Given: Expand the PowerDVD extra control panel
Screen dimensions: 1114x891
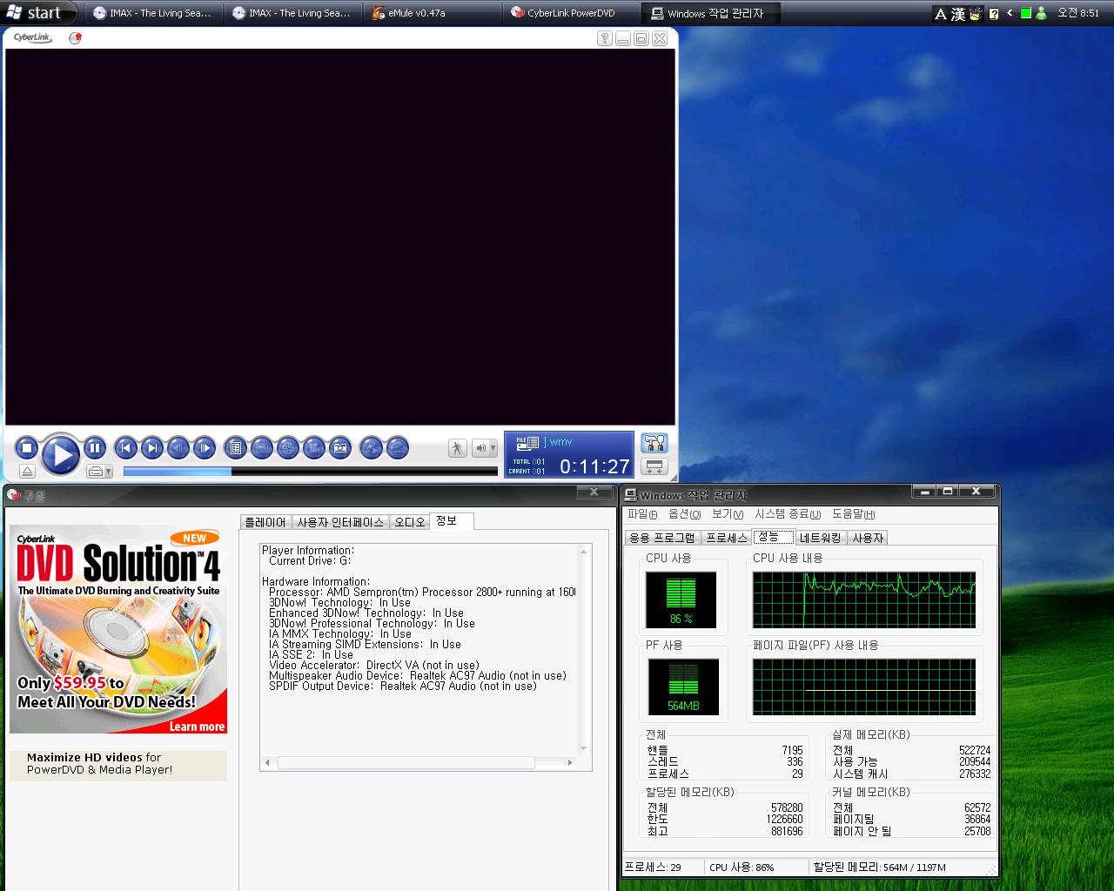Looking at the screenshot, I should pos(654,467).
